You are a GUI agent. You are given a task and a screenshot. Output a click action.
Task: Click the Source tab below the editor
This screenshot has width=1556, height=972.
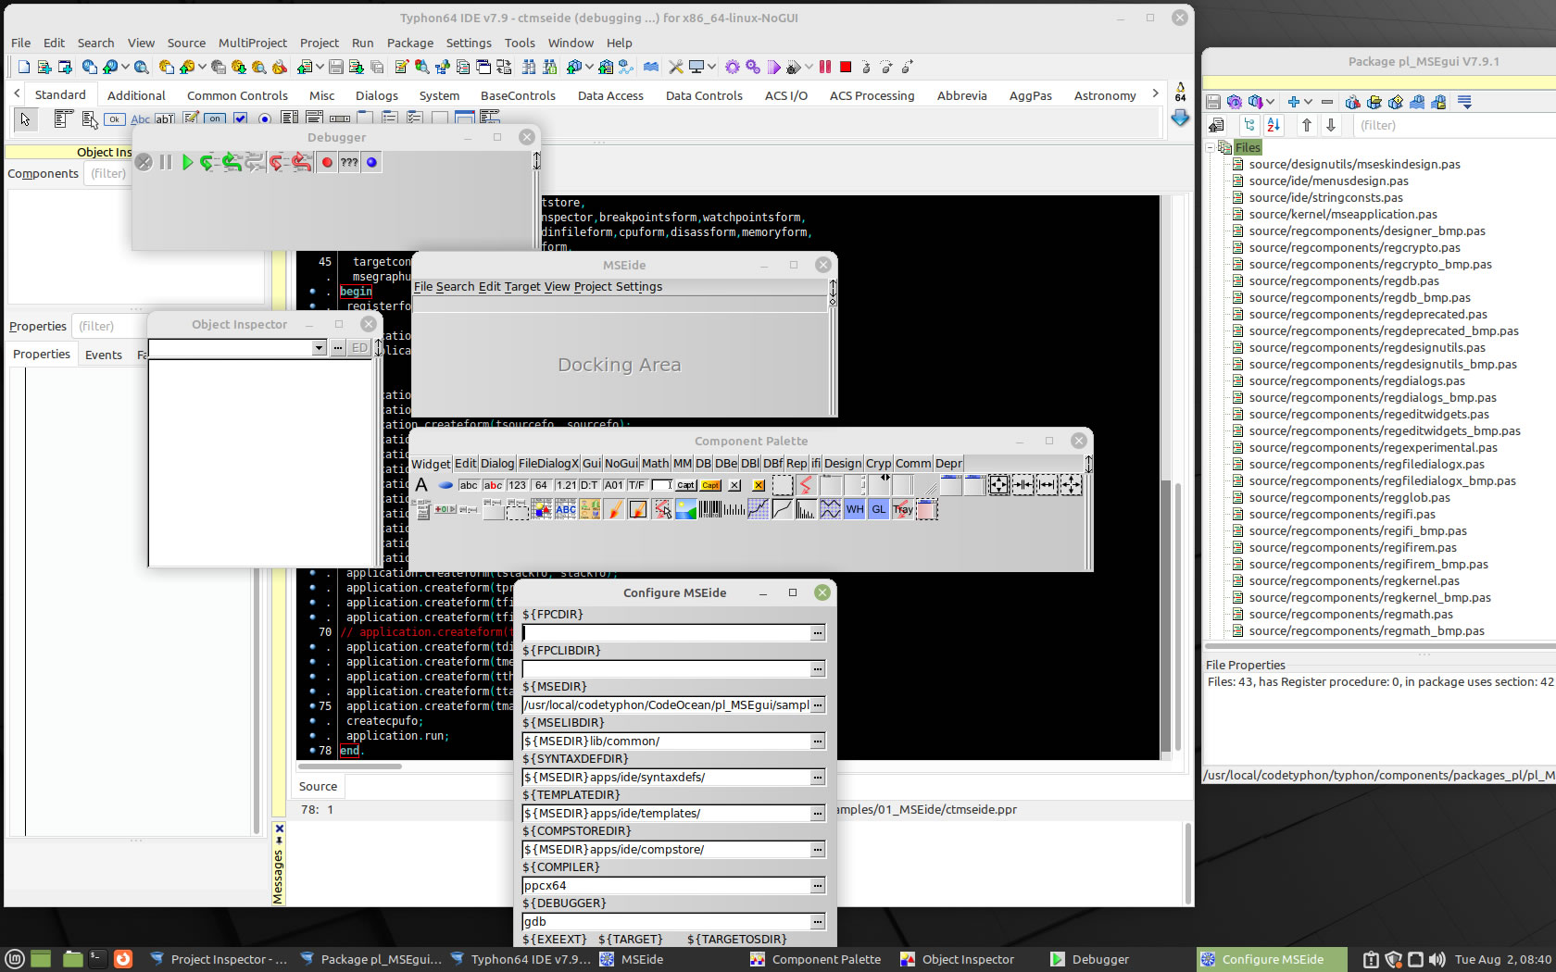coord(318,787)
